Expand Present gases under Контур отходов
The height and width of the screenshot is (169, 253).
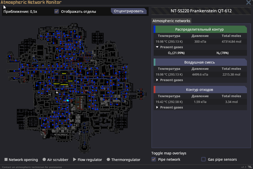(x=157, y=107)
